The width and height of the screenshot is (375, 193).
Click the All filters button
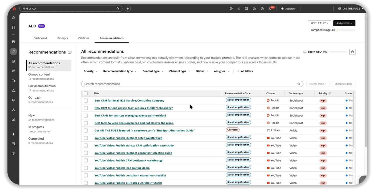(245, 71)
